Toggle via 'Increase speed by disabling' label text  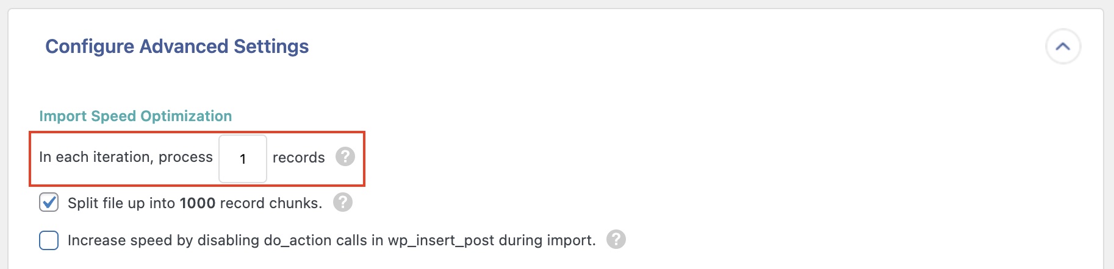click(164, 240)
